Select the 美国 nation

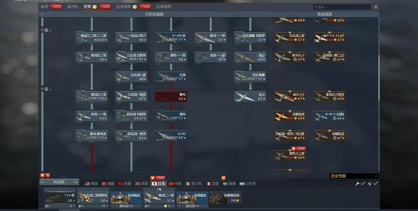pos(91,184)
